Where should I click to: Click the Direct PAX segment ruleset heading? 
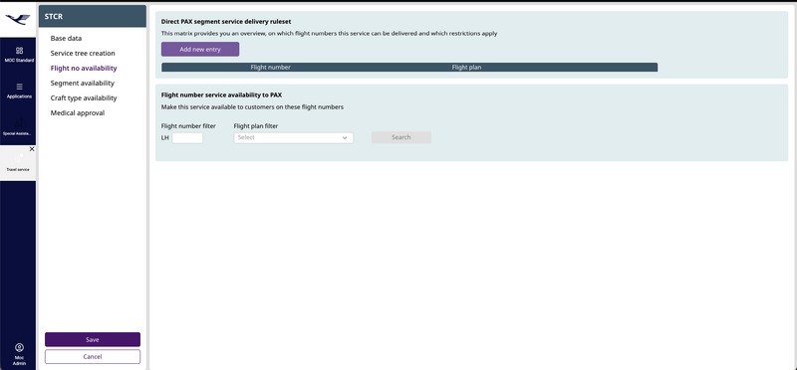pos(226,22)
